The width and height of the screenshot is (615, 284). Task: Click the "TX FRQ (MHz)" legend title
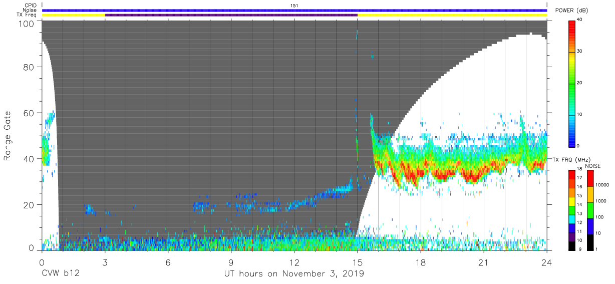(571, 159)
